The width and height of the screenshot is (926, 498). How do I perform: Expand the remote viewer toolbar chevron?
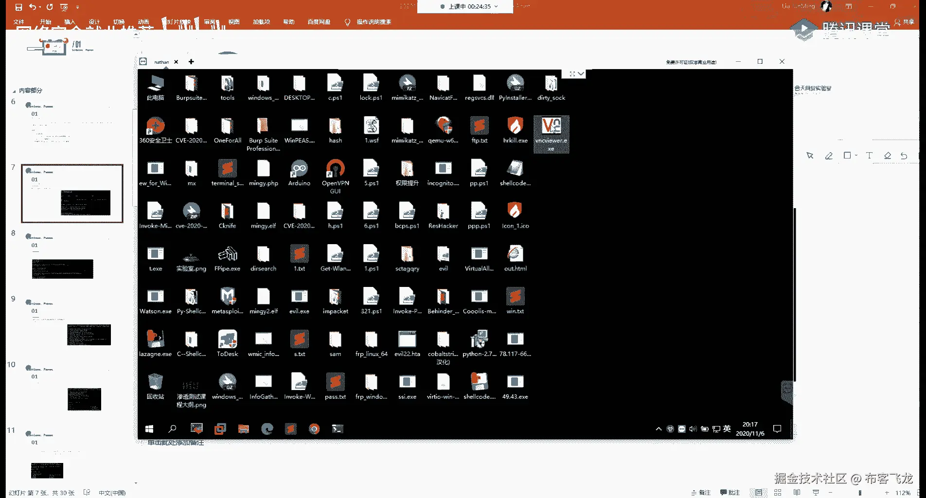click(581, 74)
